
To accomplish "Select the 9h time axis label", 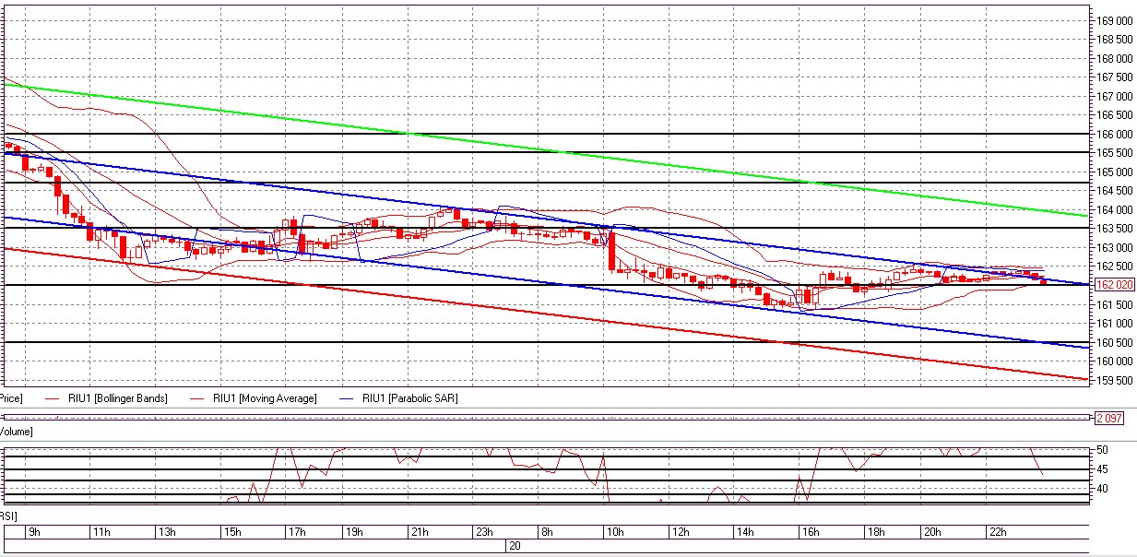I will click(34, 532).
